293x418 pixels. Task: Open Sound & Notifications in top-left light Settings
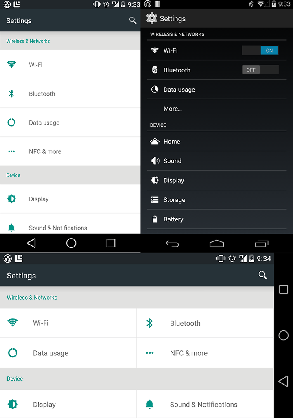[70, 224]
